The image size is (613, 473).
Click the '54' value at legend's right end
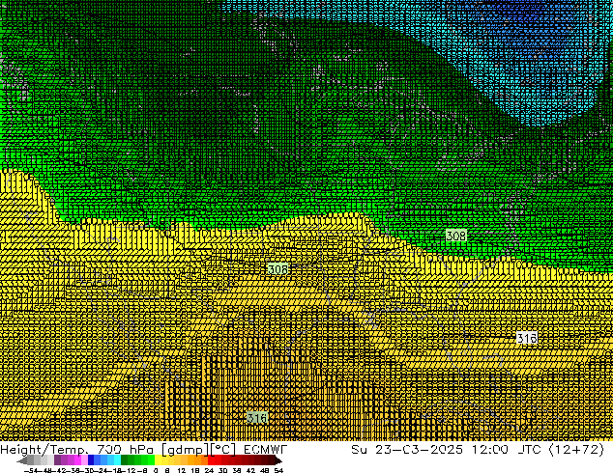pos(278,470)
